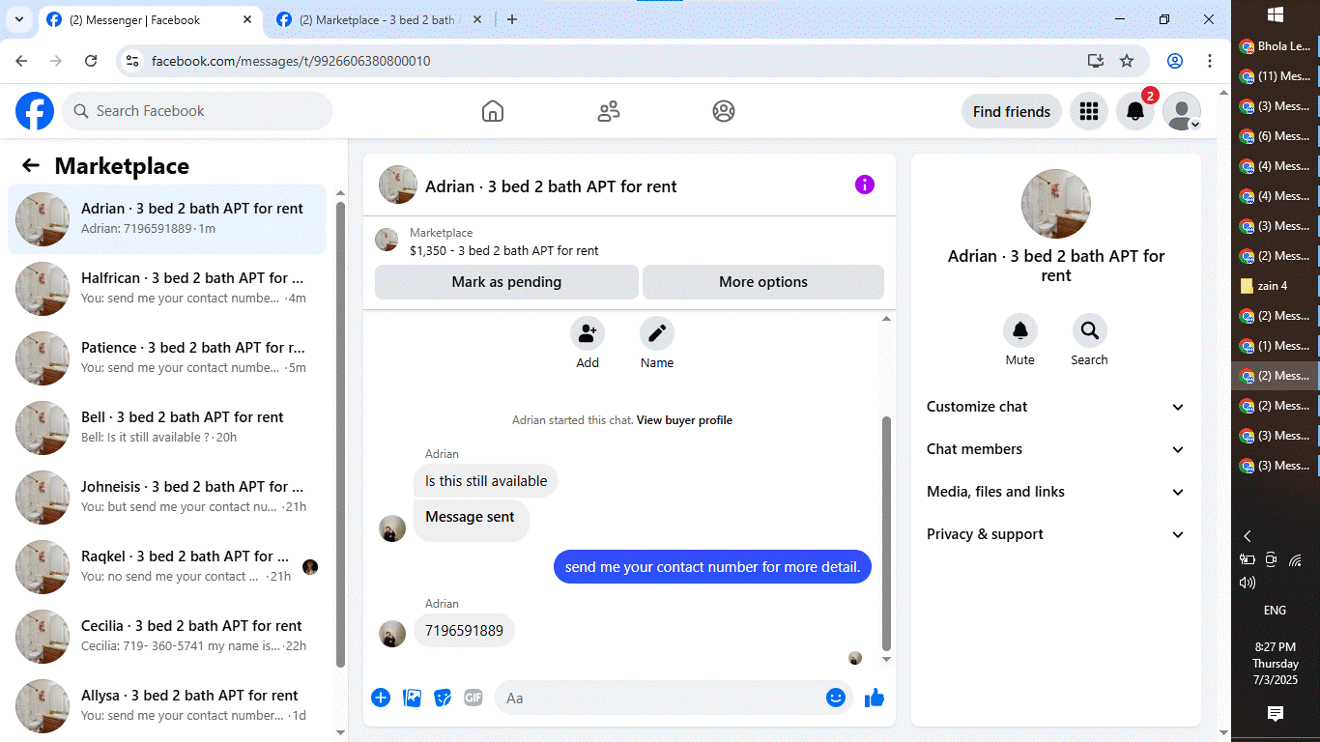The height and width of the screenshot is (742, 1320).
Task: Click the Facebook logo icon
Action: click(x=35, y=111)
